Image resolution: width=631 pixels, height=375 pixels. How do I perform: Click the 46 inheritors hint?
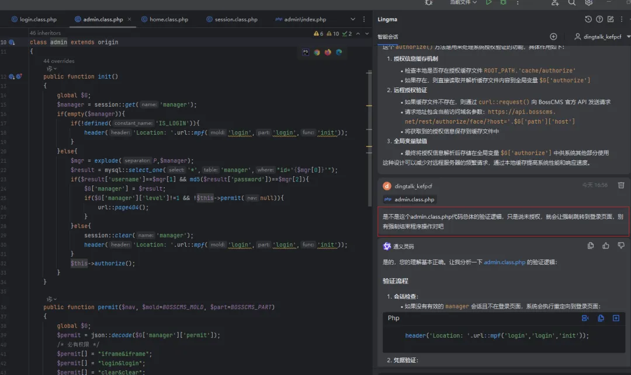(45, 33)
